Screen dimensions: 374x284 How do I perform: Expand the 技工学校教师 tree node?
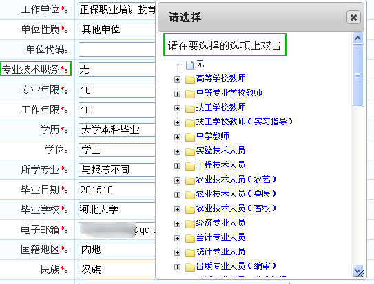177,109
